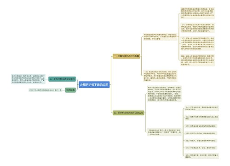Click sub-item (三) about 犯罪证据
Image resolution: width=230 pixels, height=166 pixels.
tap(201, 126)
